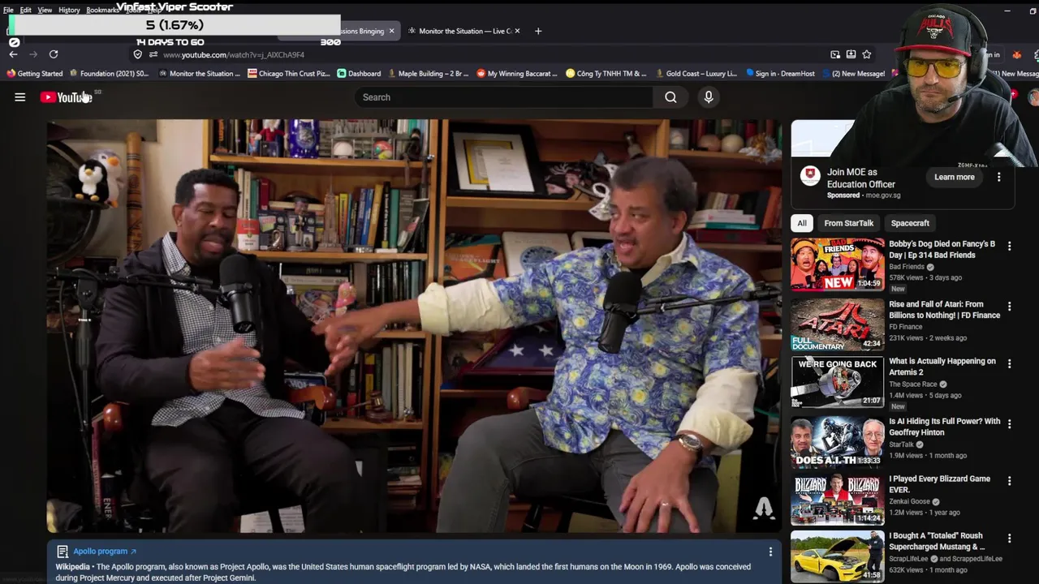Go to YouTube home via logo

click(66, 97)
